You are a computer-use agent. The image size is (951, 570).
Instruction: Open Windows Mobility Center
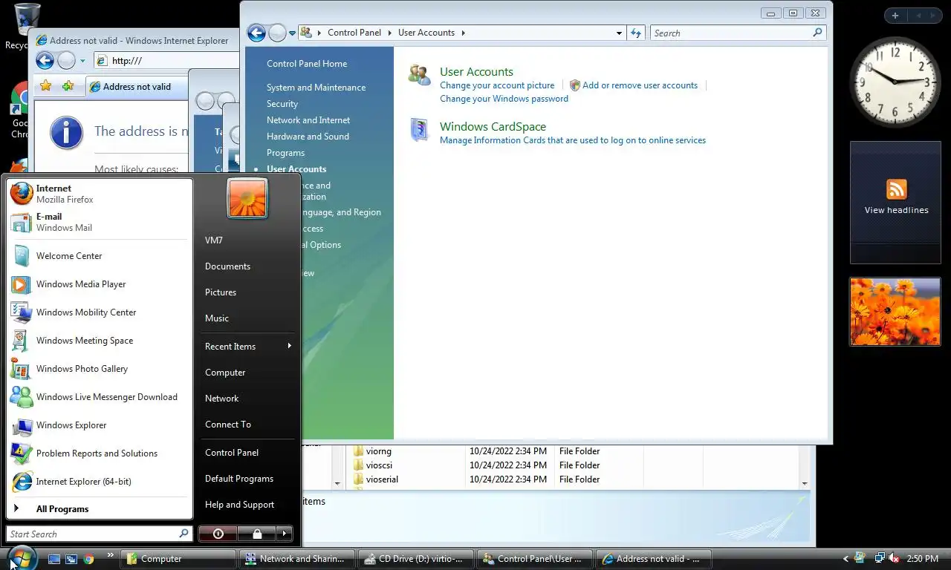point(100,312)
